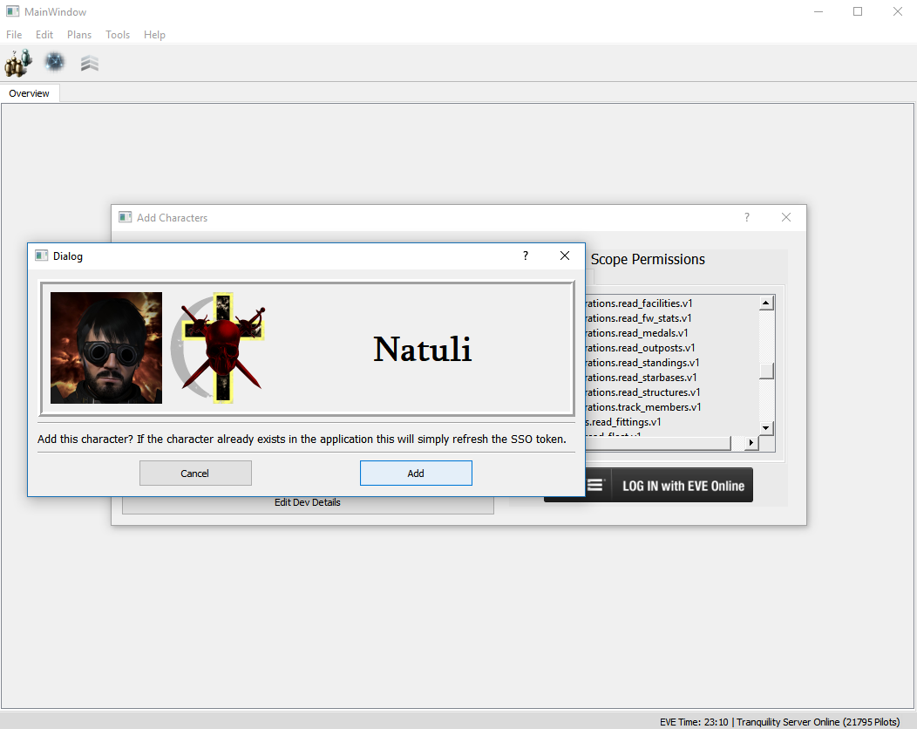Click the Dialog title bar icon

[42, 255]
